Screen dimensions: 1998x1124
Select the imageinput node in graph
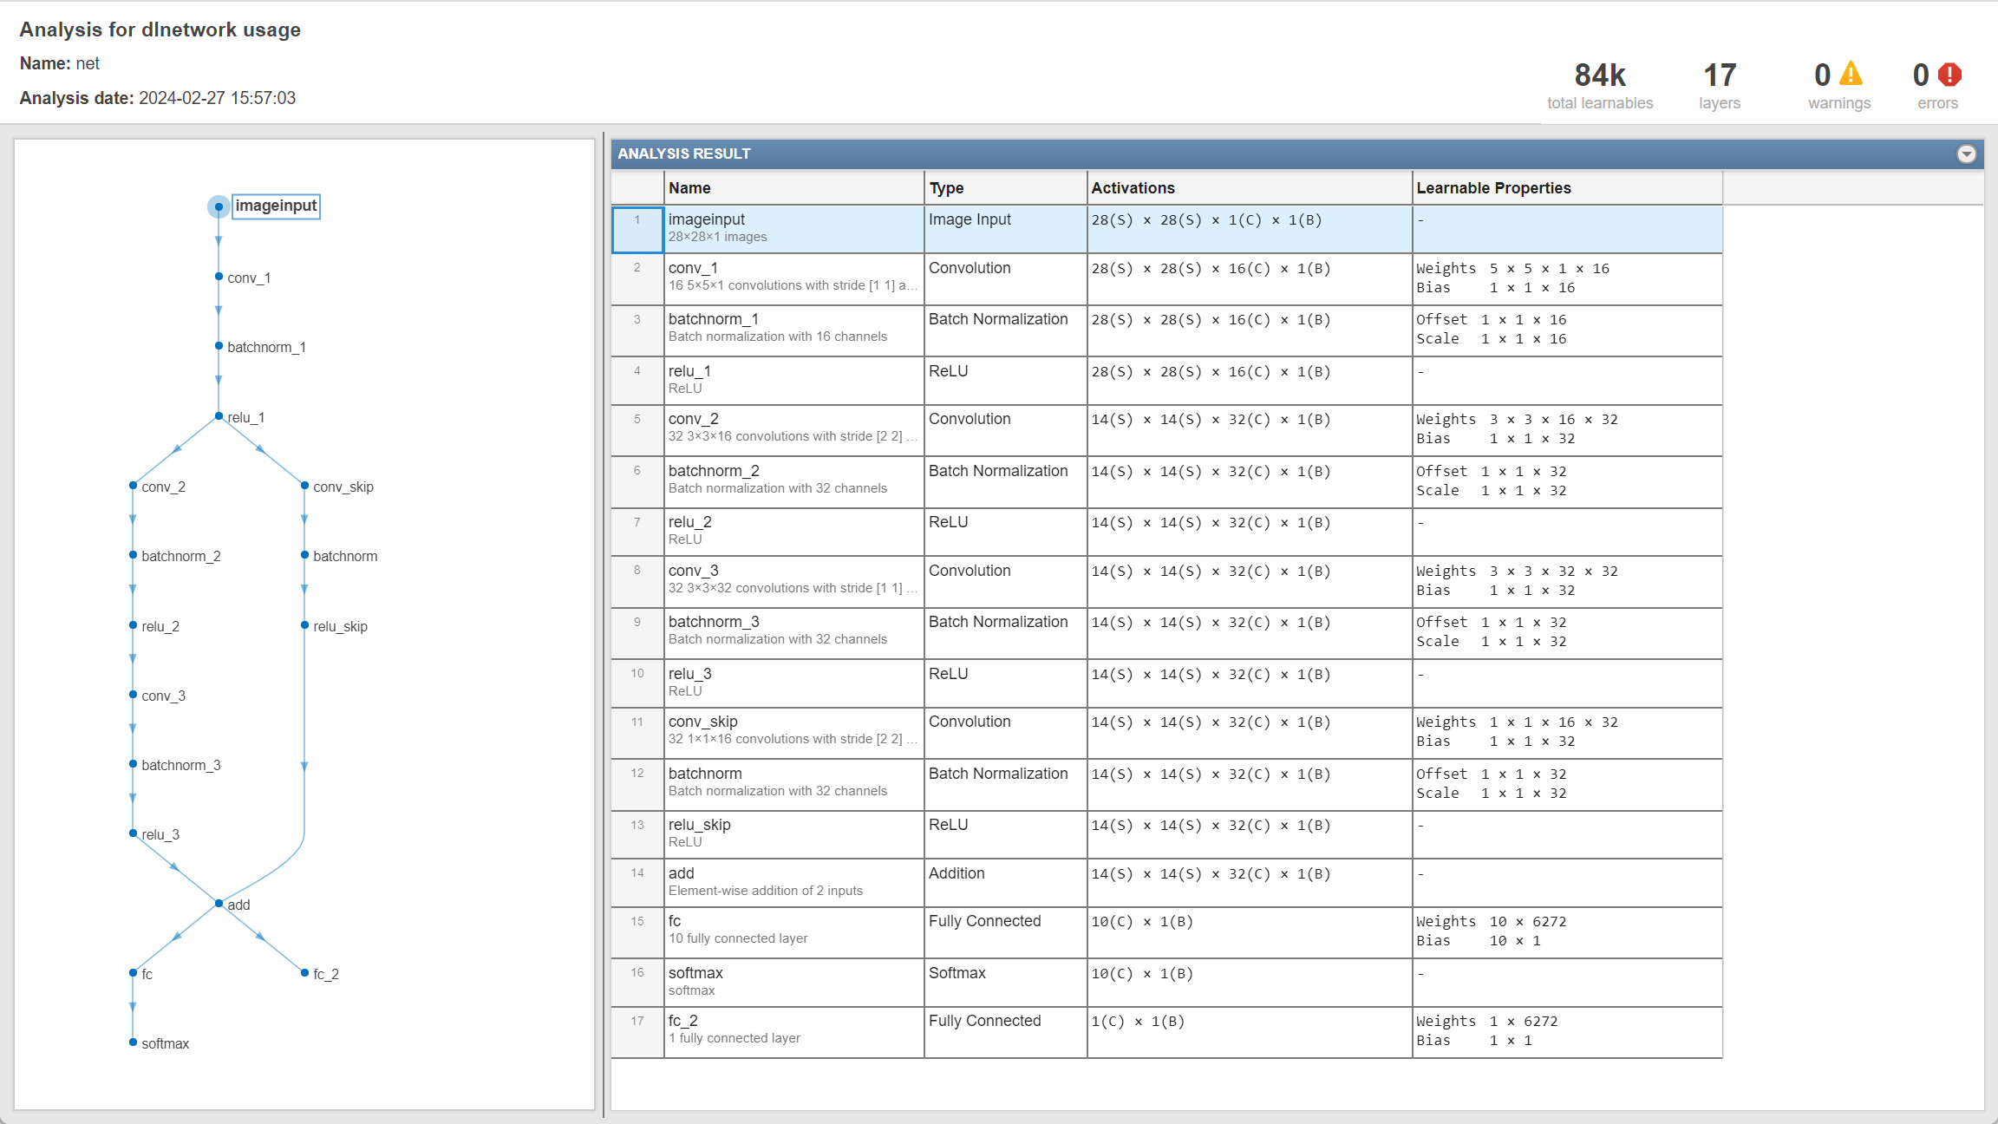219,206
